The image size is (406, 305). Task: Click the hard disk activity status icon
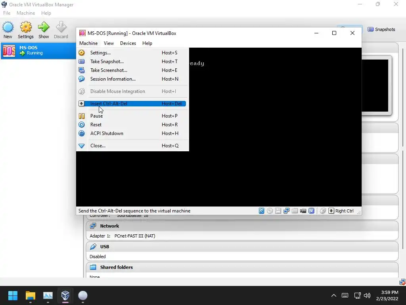point(262,211)
